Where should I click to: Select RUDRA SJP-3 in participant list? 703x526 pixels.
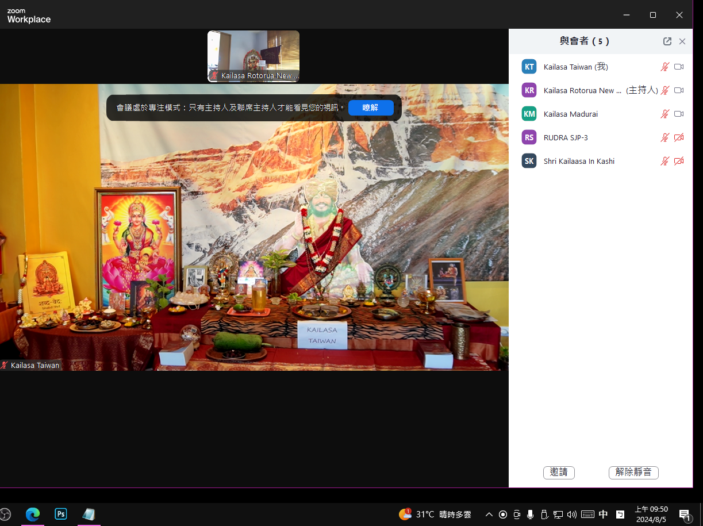coord(566,137)
